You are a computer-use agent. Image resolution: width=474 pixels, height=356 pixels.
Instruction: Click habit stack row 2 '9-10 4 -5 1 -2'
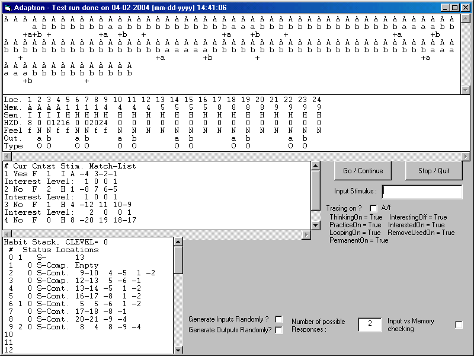pos(82,273)
